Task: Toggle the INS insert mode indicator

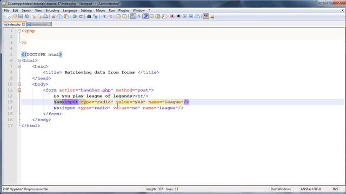Action: coord(335,189)
